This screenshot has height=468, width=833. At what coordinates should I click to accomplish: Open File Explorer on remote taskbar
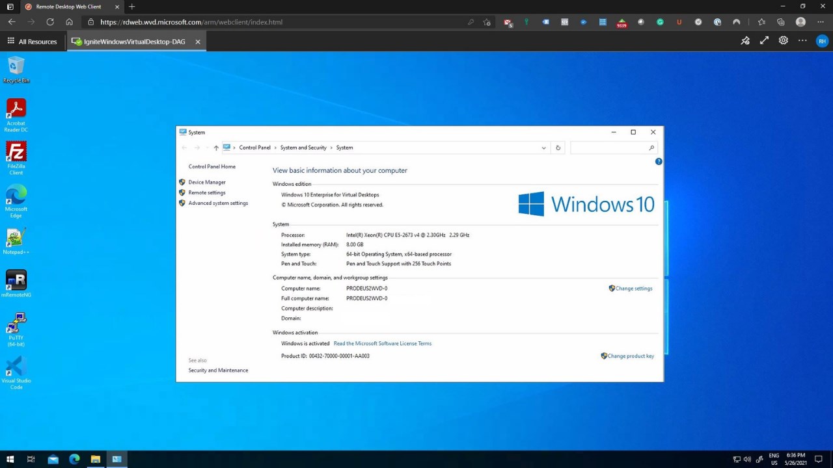[x=96, y=460]
